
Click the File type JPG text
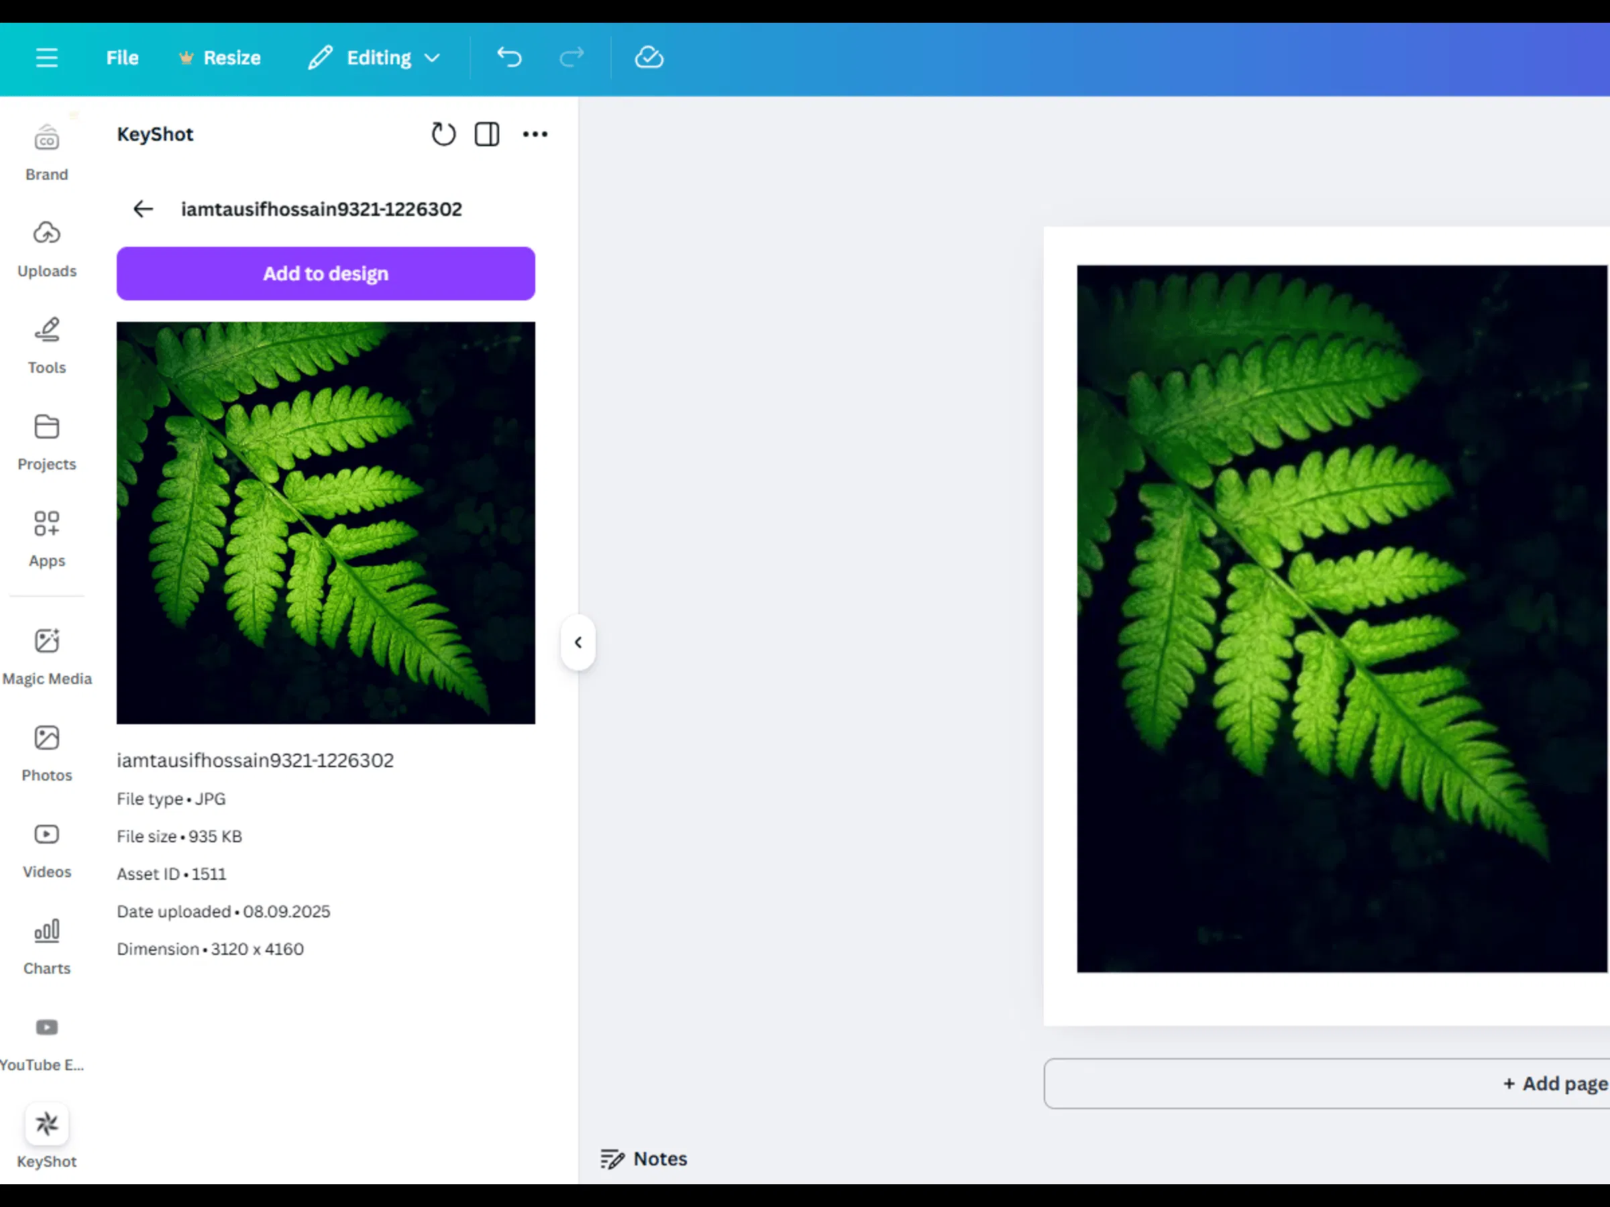tap(171, 799)
